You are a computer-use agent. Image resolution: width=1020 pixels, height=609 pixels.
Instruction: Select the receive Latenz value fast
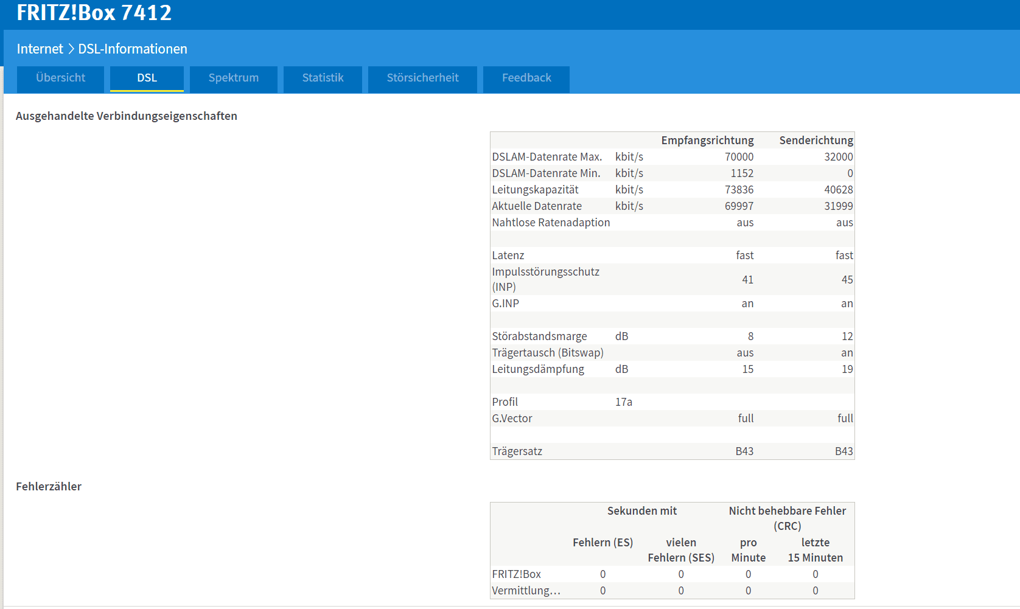pos(744,256)
